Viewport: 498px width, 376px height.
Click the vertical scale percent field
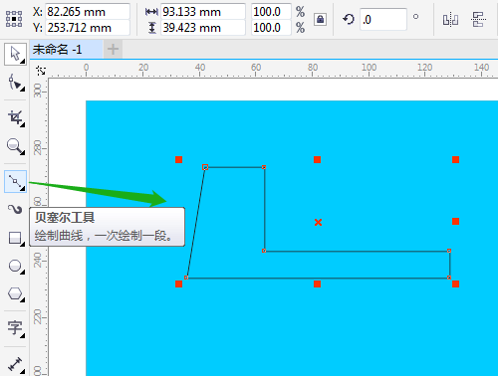(271, 28)
